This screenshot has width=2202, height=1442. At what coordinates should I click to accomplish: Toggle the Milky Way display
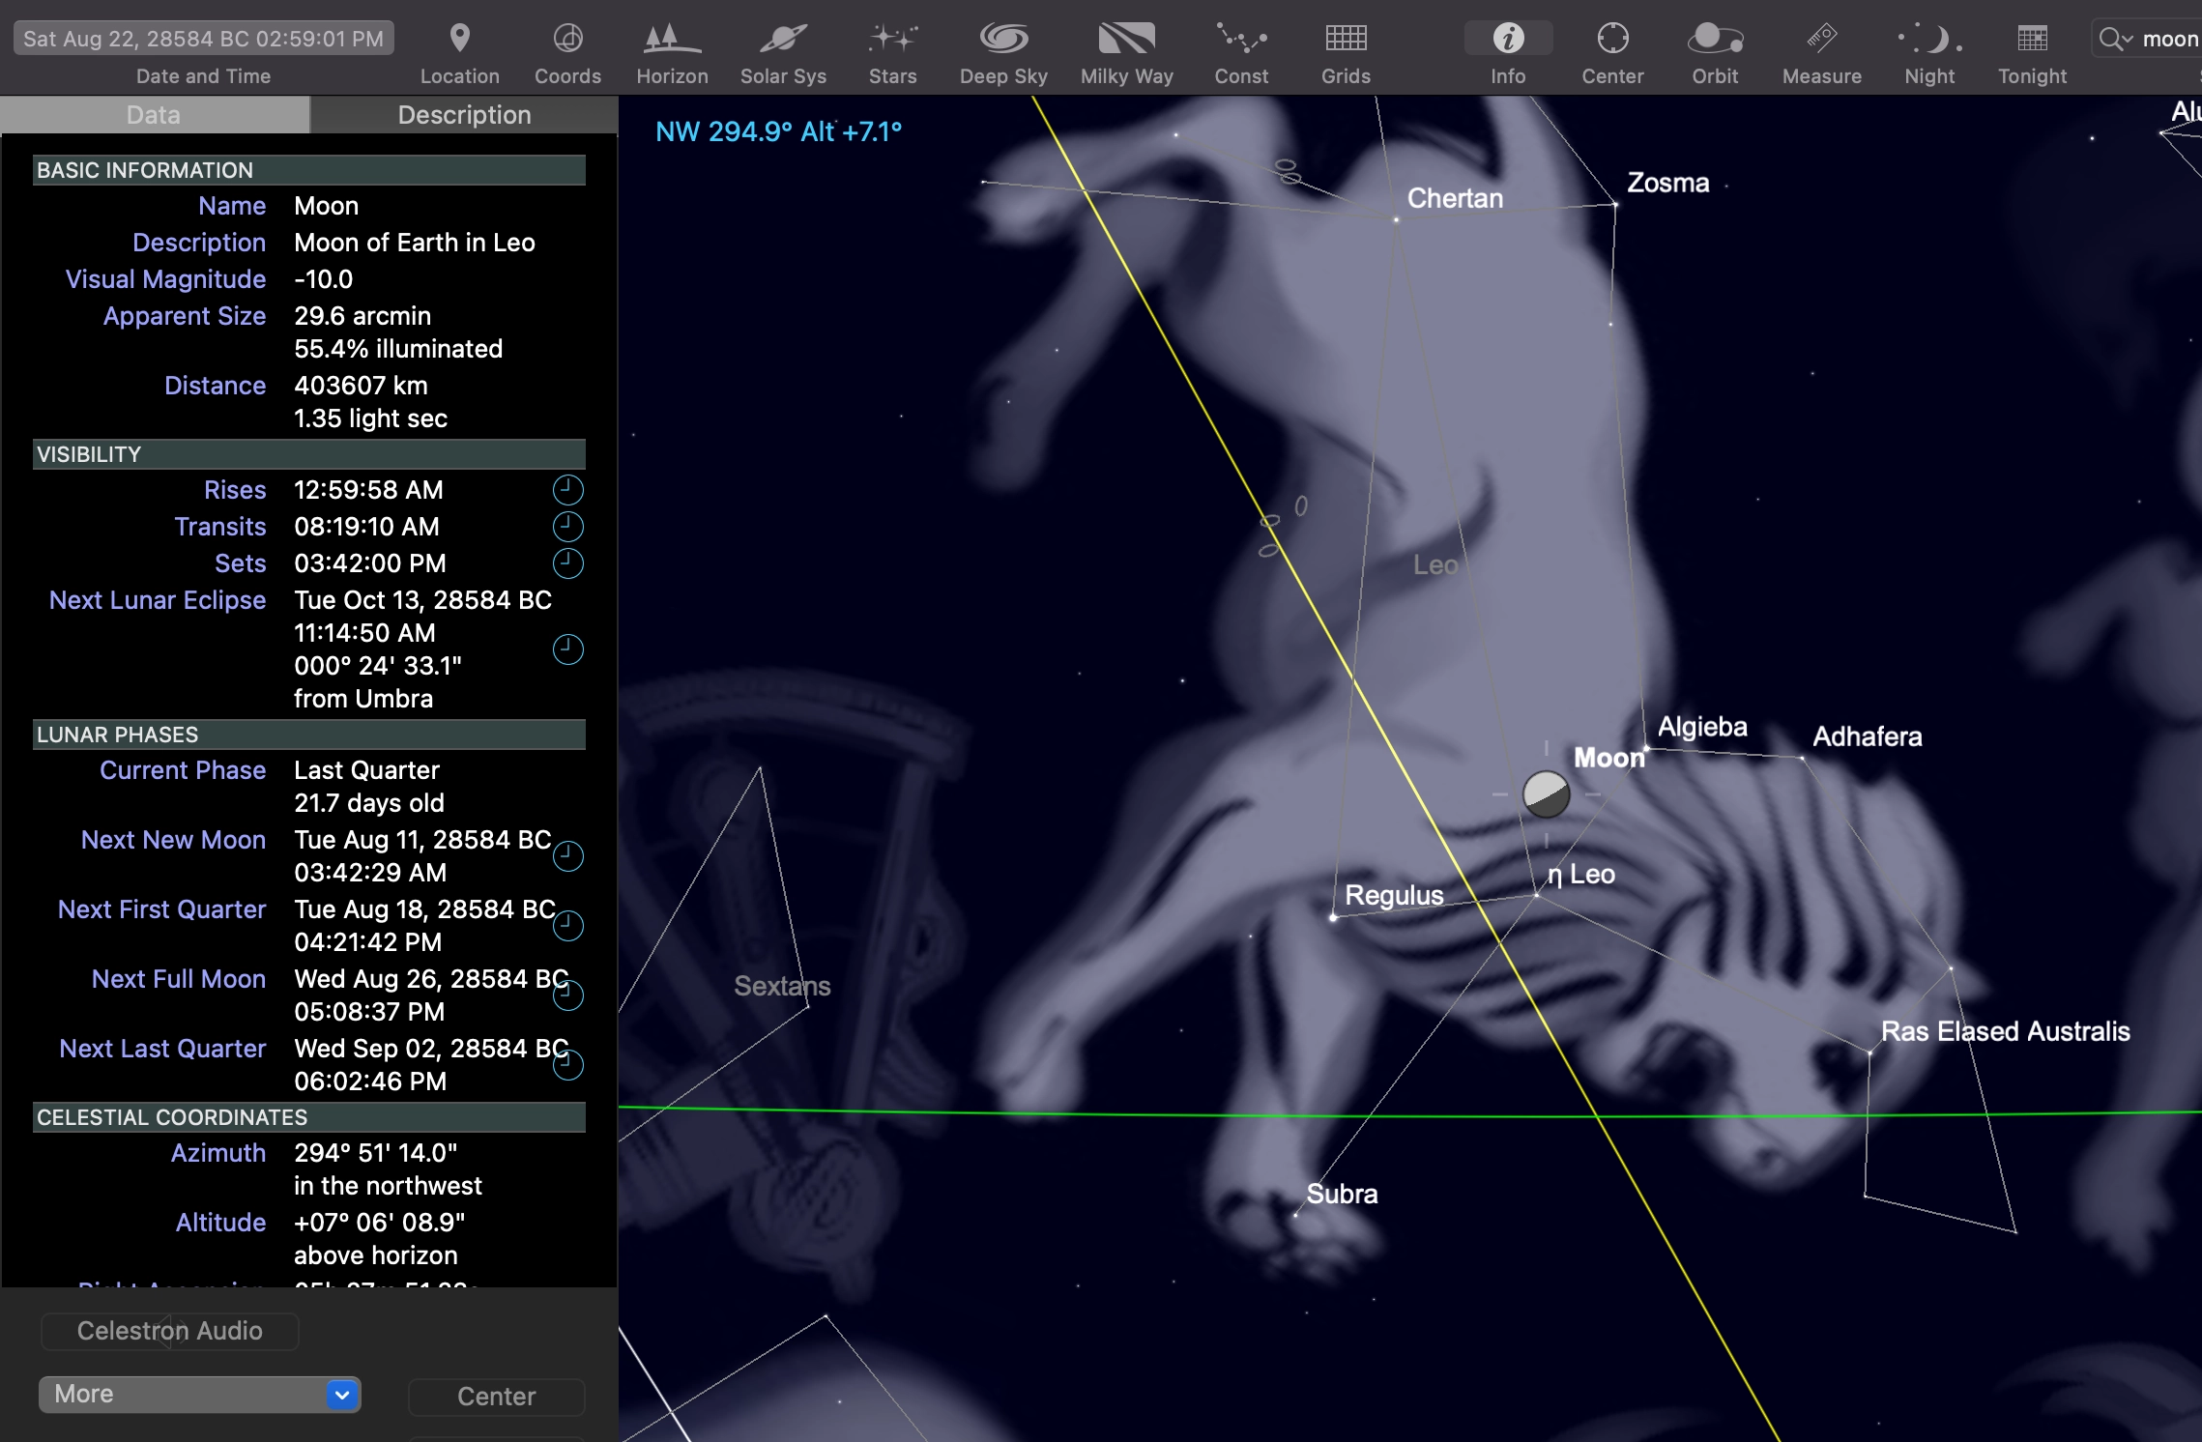tap(1126, 40)
